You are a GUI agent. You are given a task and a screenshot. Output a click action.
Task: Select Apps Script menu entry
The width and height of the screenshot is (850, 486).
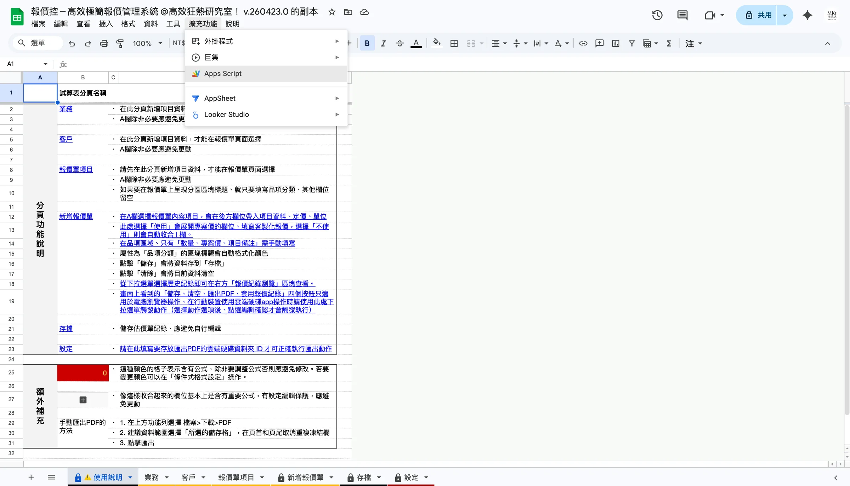(266, 74)
